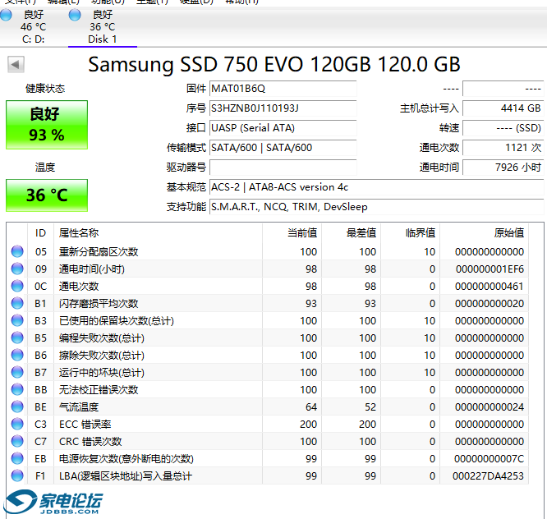Select the row 编程失败次数(总计)
This screenshot has height=519, width=547.
click(x=268, y=338)
